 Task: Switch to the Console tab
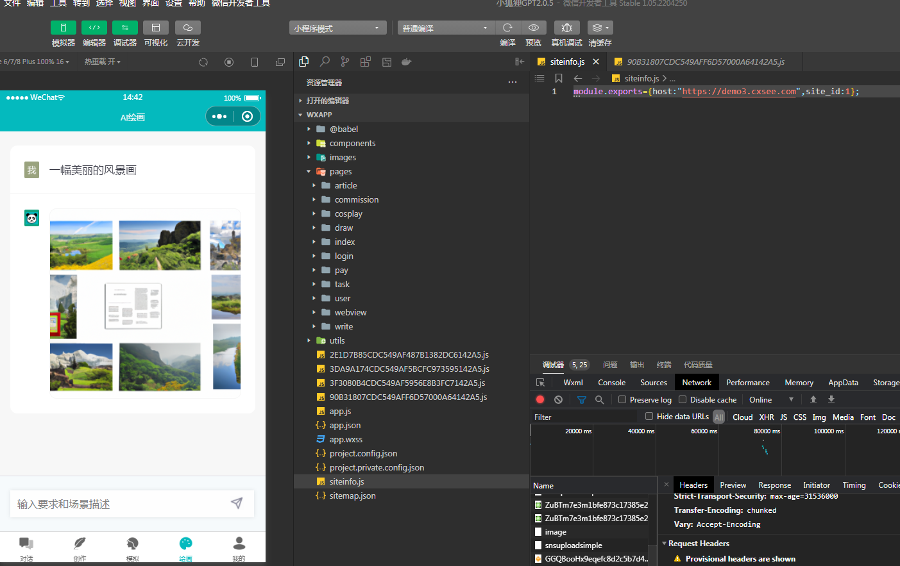tap(611, 382)
